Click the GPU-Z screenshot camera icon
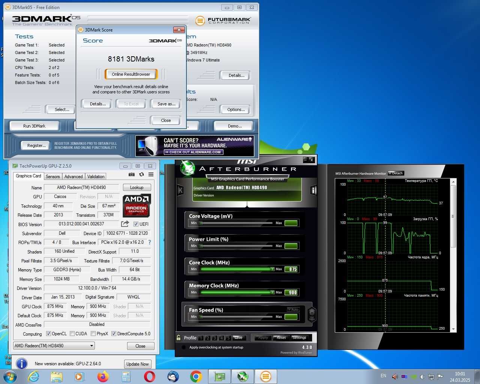The width and height of the screenshot is (480, 384). click(132, 174)
